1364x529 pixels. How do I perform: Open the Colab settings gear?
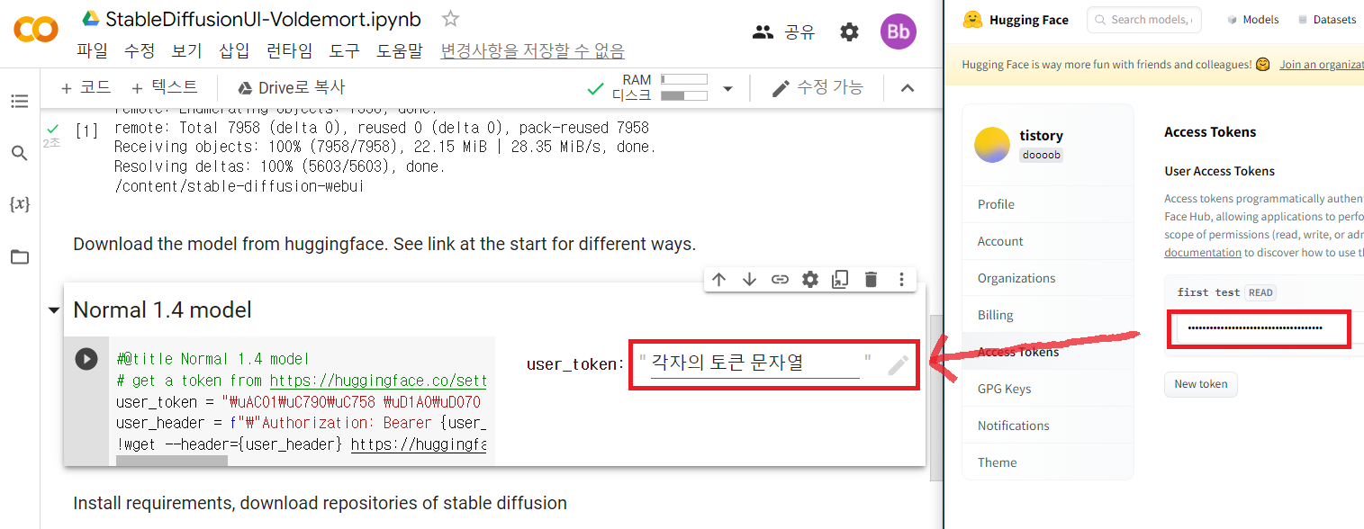pos(849,32)
